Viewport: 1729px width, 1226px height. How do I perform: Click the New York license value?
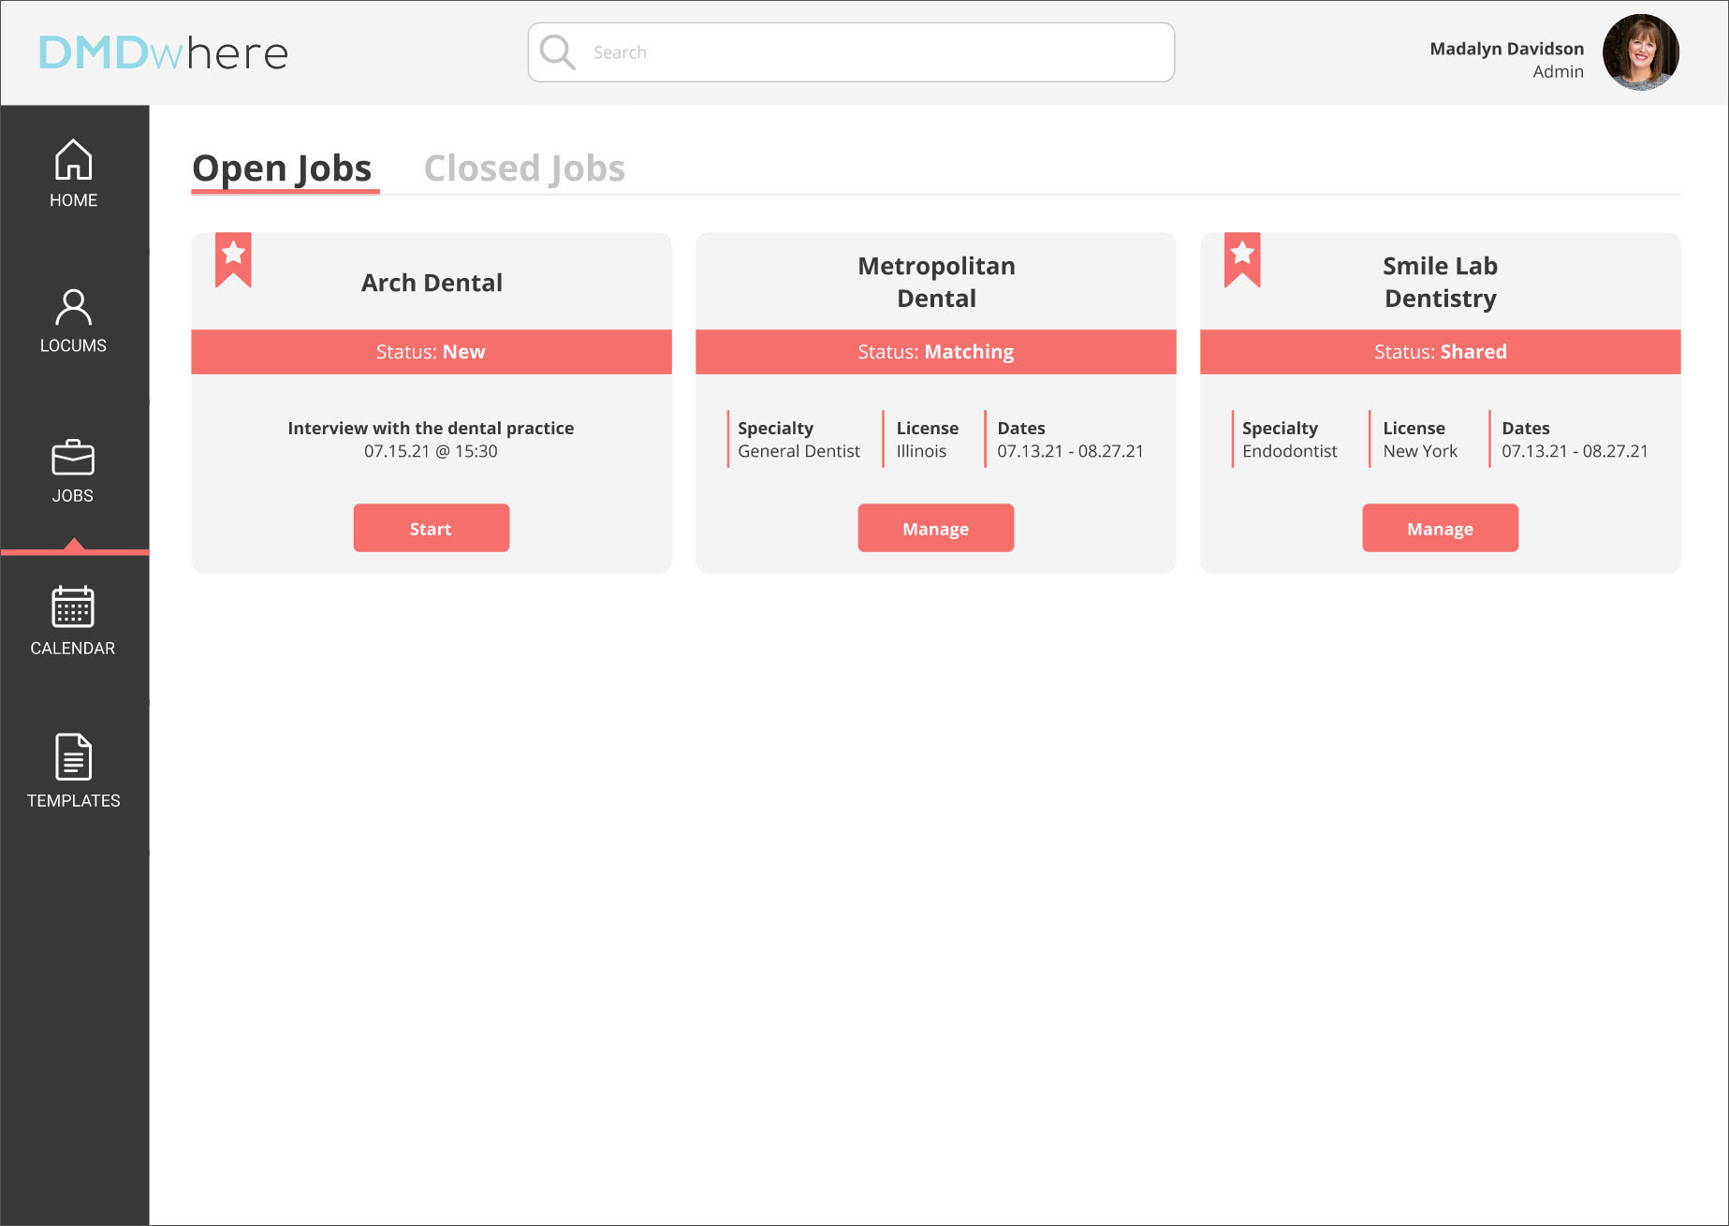click(1420, 451)
